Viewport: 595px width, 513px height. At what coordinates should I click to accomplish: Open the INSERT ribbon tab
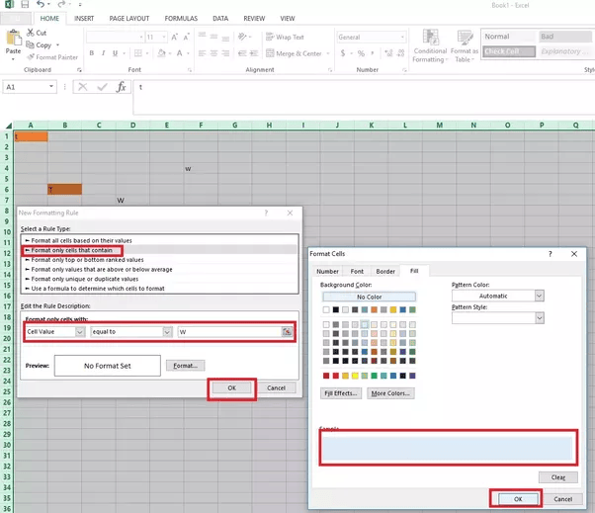click(x=84, y=18)
